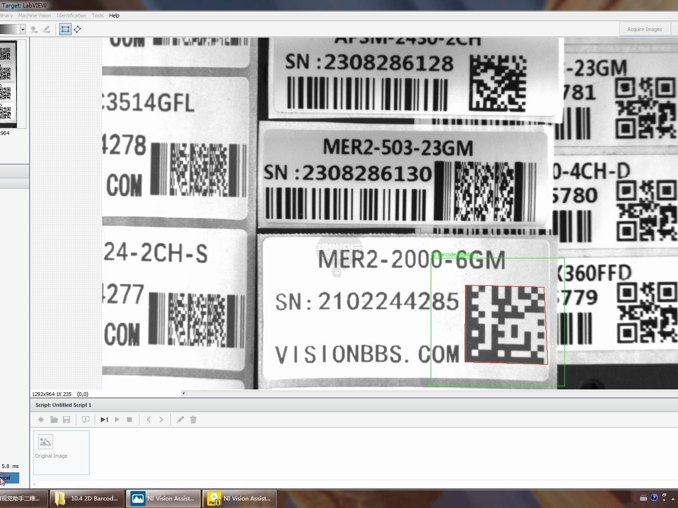
Task: Open the Binary menu
Action: 6,16
